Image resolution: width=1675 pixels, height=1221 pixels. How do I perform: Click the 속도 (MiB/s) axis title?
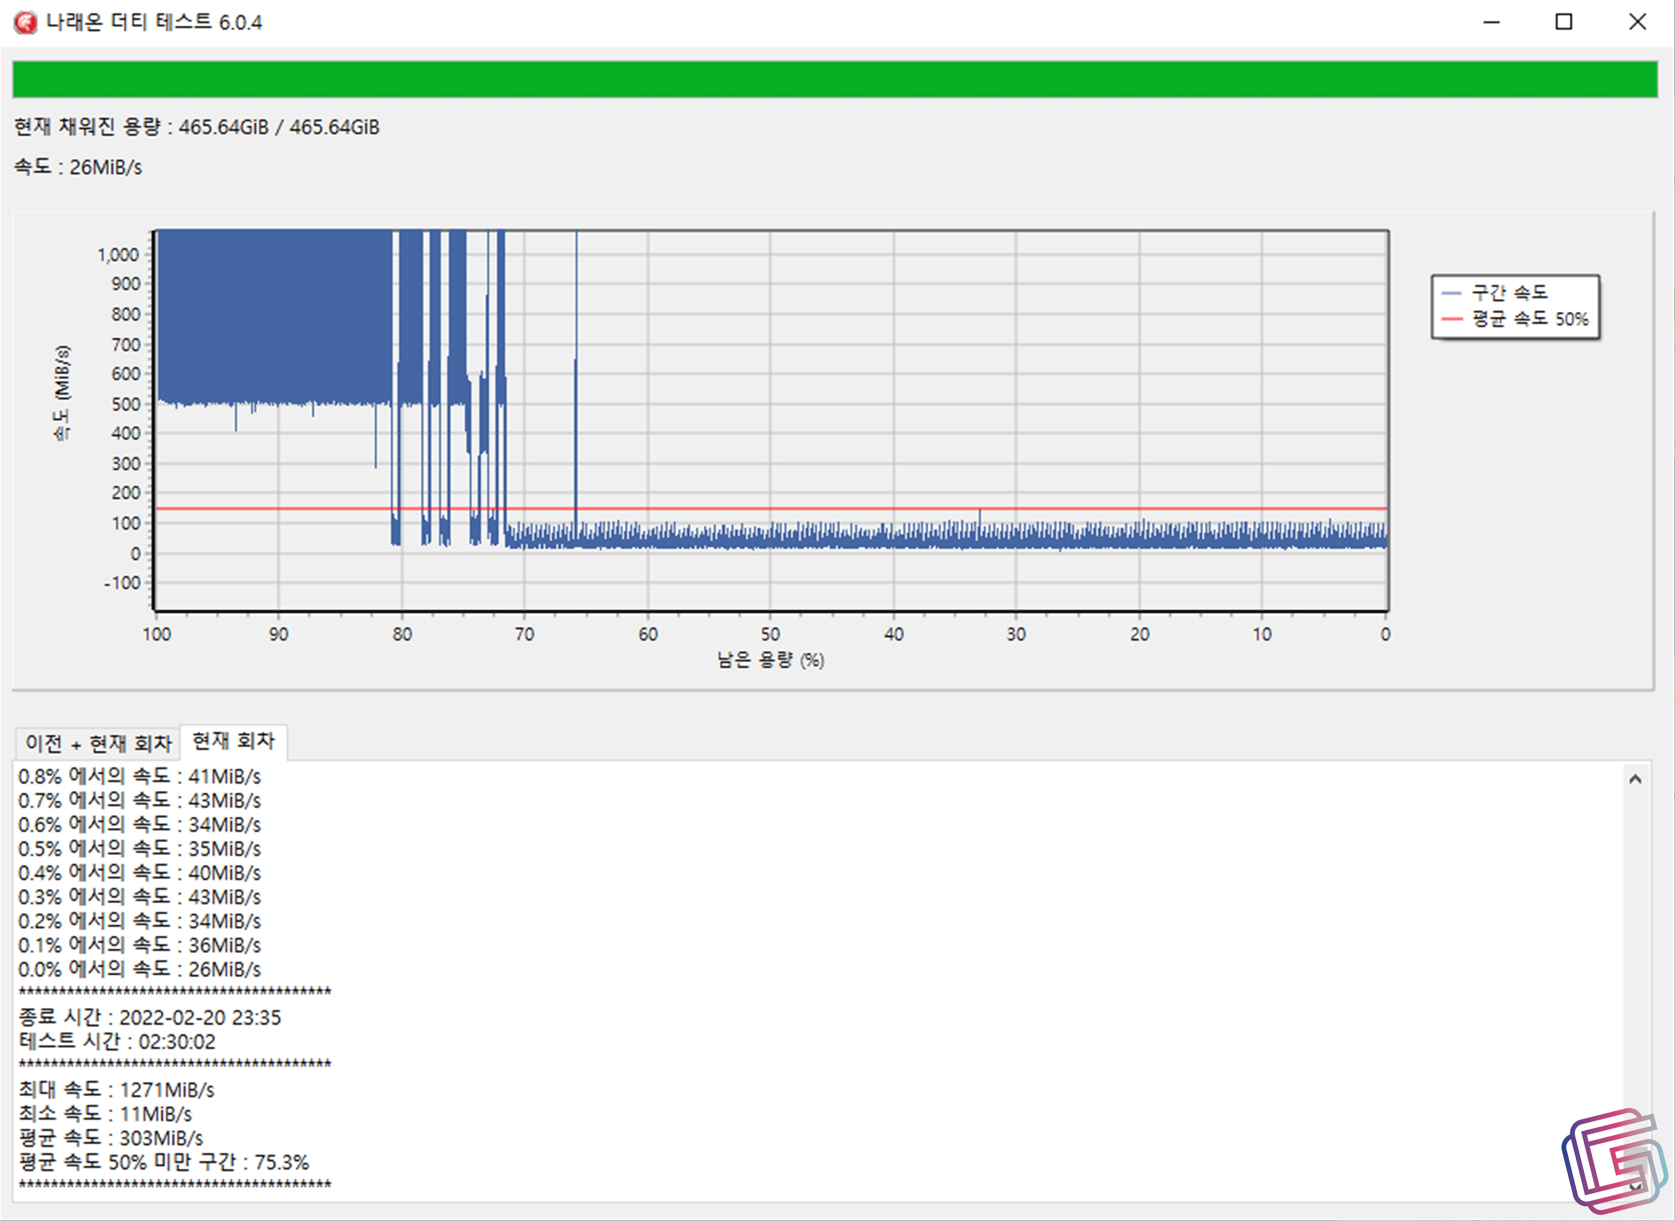[x=62, y=393]
